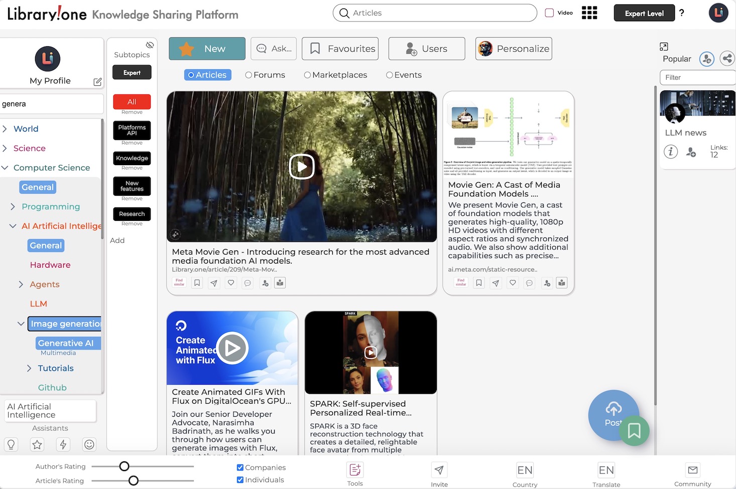Click the follow icon on the LLM news card
The image size is (736, 489).
point(691,152)
